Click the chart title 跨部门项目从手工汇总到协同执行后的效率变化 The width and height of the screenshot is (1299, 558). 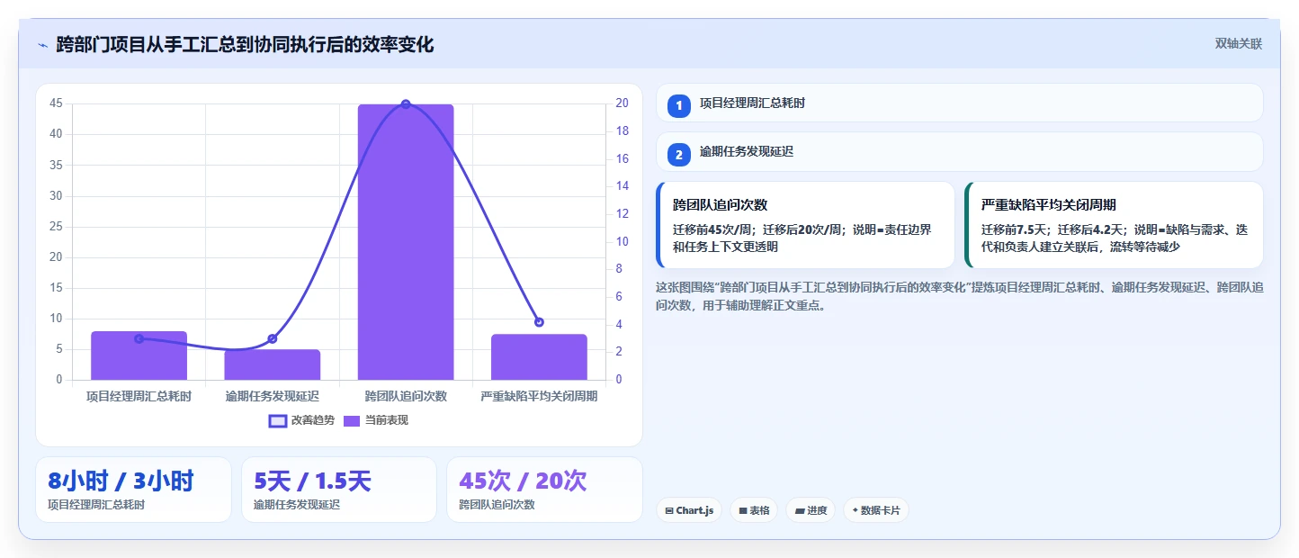point(245,44)
